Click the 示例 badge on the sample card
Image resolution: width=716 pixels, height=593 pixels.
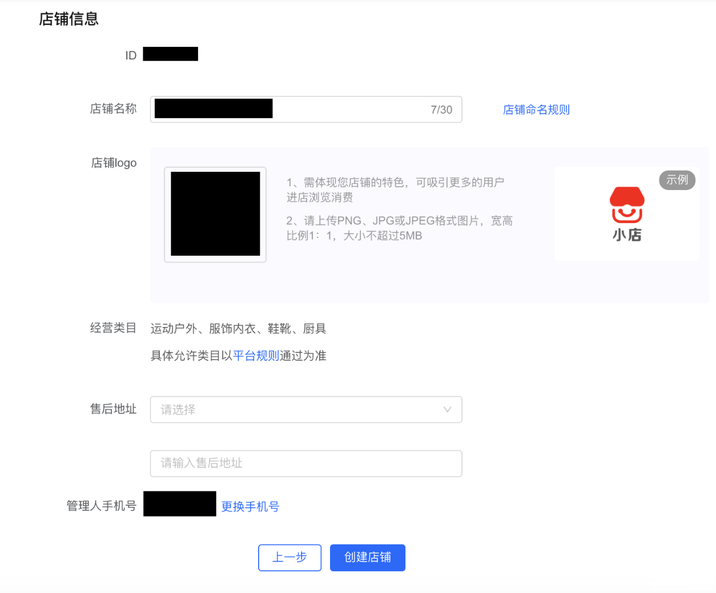click(677, 180)
